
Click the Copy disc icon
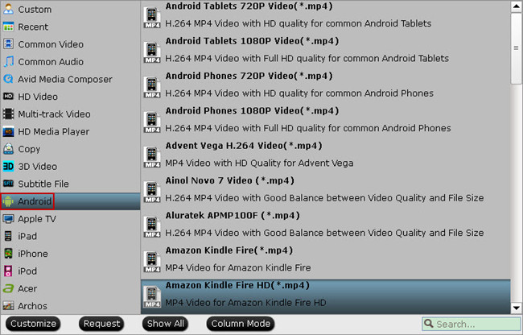8,149
